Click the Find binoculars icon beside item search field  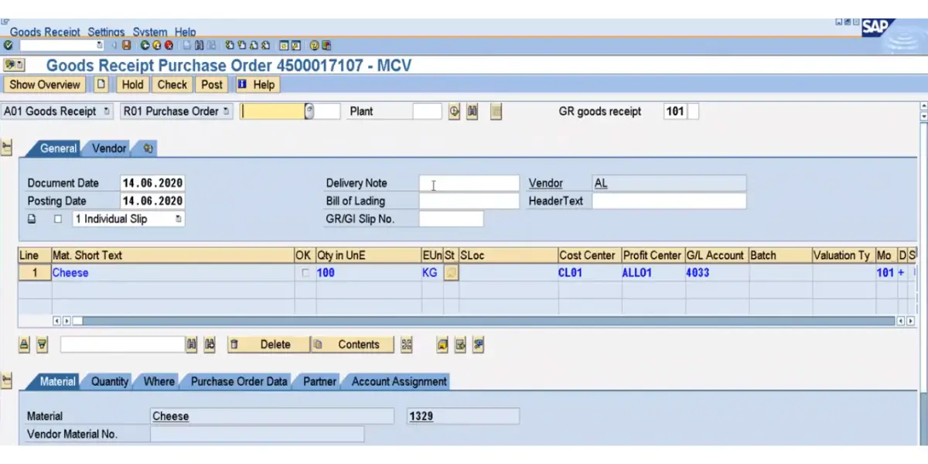[192, 345]
